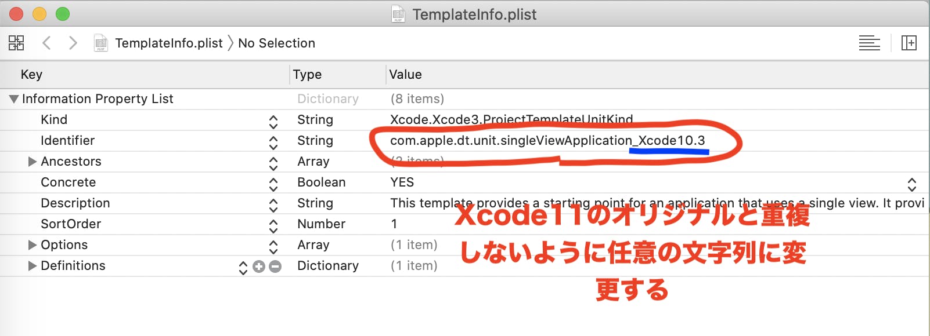Click the (1 item) value of Options
930x336 pixels.
pos(414,245)
